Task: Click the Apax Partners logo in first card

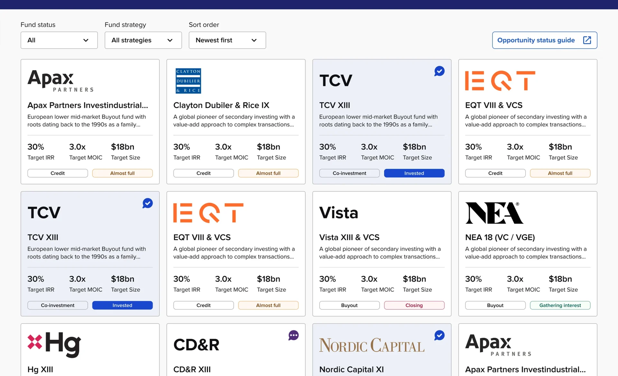Action: coord(61,81)
